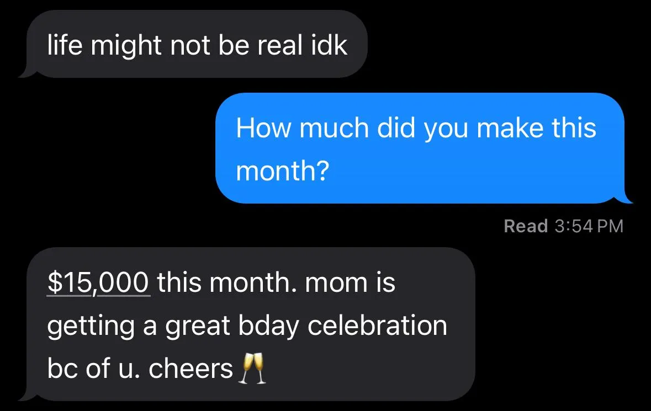Tap the word 'real' in top message
The image size is (651, 411).
[280, 45]
